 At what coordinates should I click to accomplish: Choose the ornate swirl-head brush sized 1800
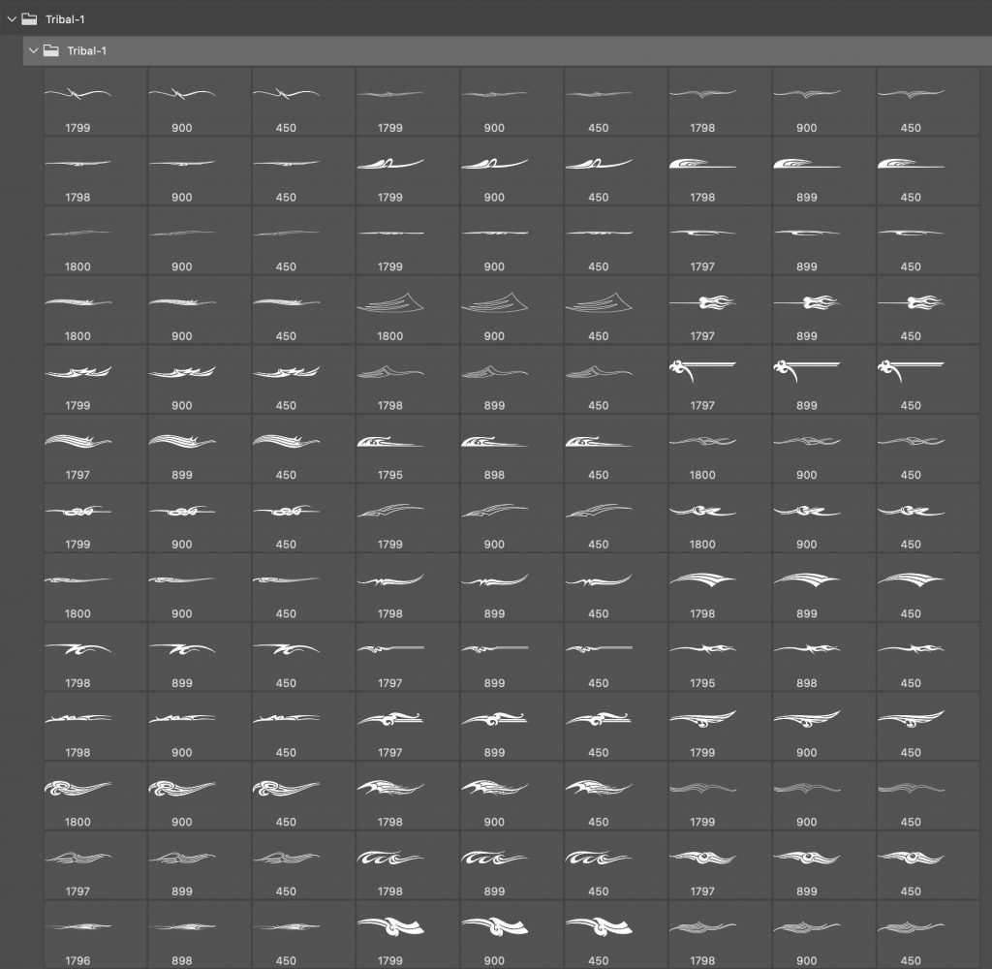(77, 795)
